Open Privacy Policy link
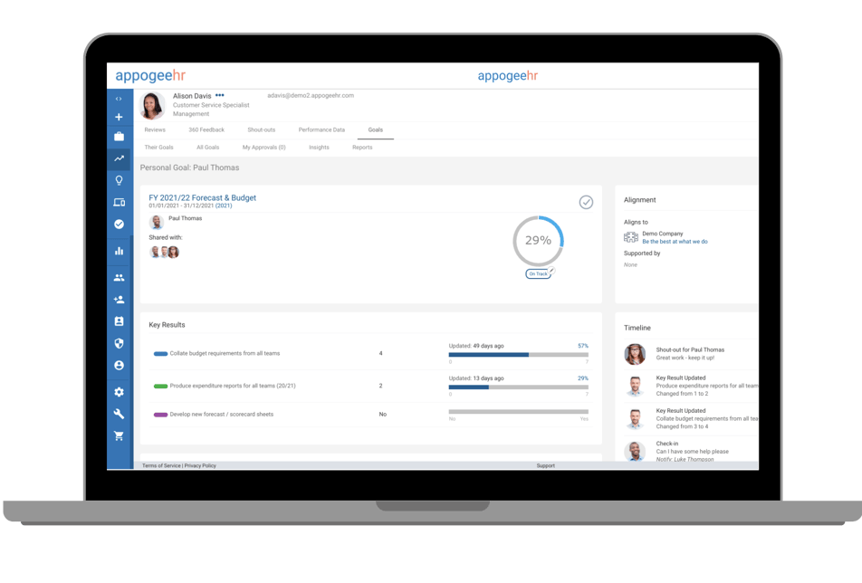The width and height of the screenshot is (862, 583). coord(200,465)
